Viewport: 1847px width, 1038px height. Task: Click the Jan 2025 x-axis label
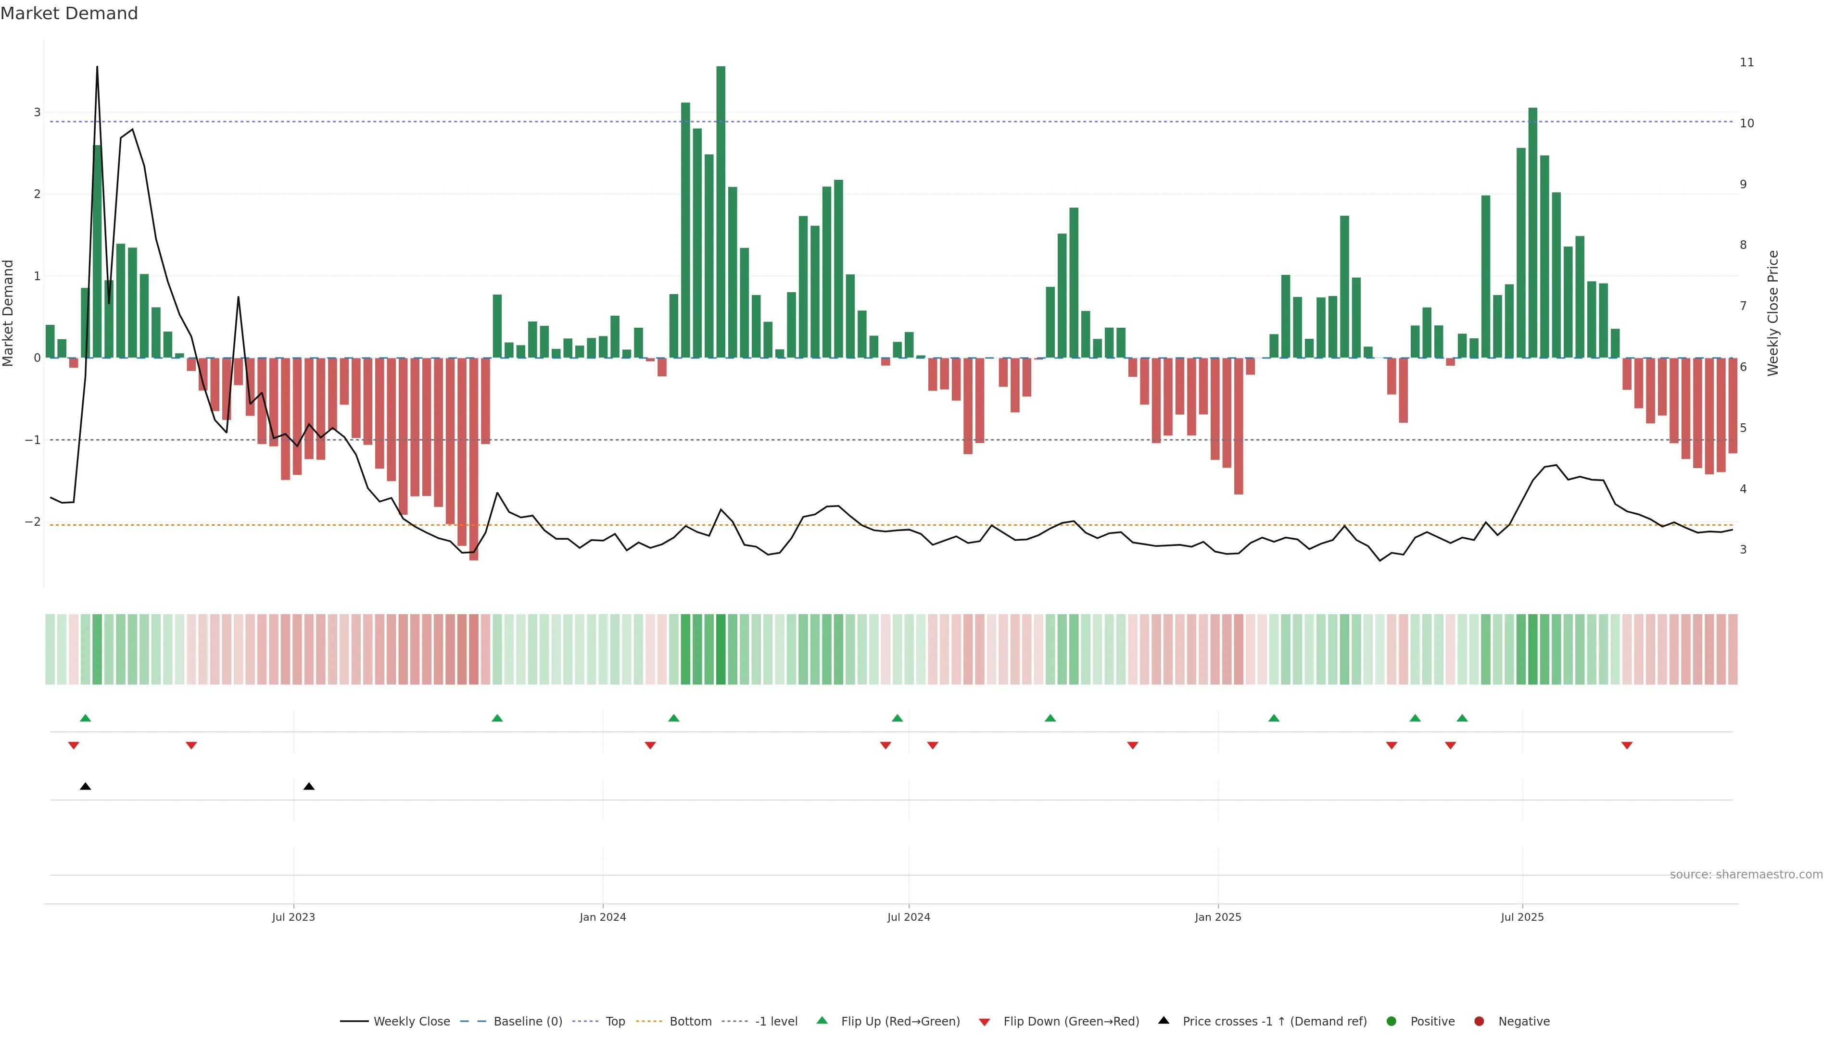(x=1217, y=918)
